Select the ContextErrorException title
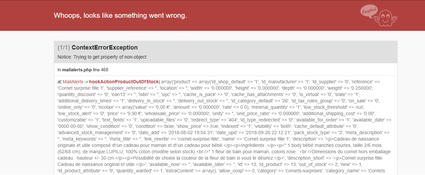Image resolution: width=425 pixels, height=175 pixels. [x=105, y=48]
